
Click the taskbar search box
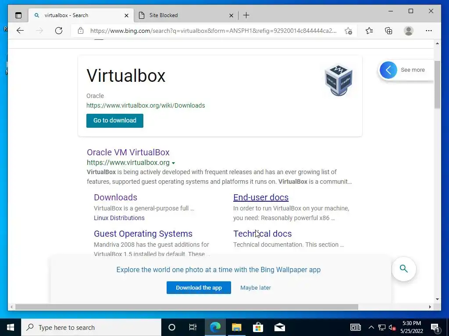click(x=91, y=327)
